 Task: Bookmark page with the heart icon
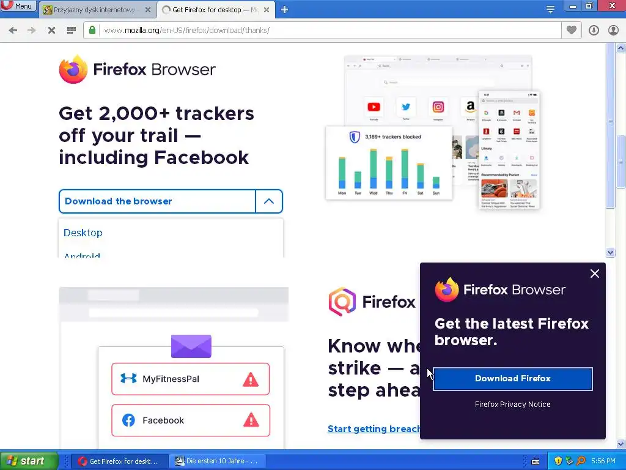click(x=572, y=30)
